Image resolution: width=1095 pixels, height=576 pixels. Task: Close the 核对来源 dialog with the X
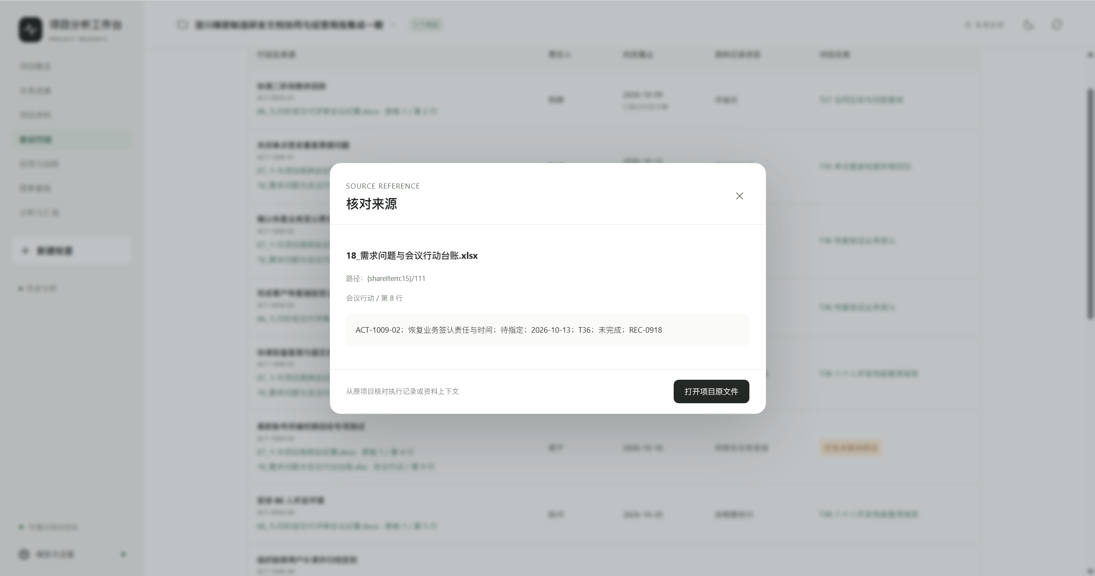pyautogui.click(x=739, y=196)
